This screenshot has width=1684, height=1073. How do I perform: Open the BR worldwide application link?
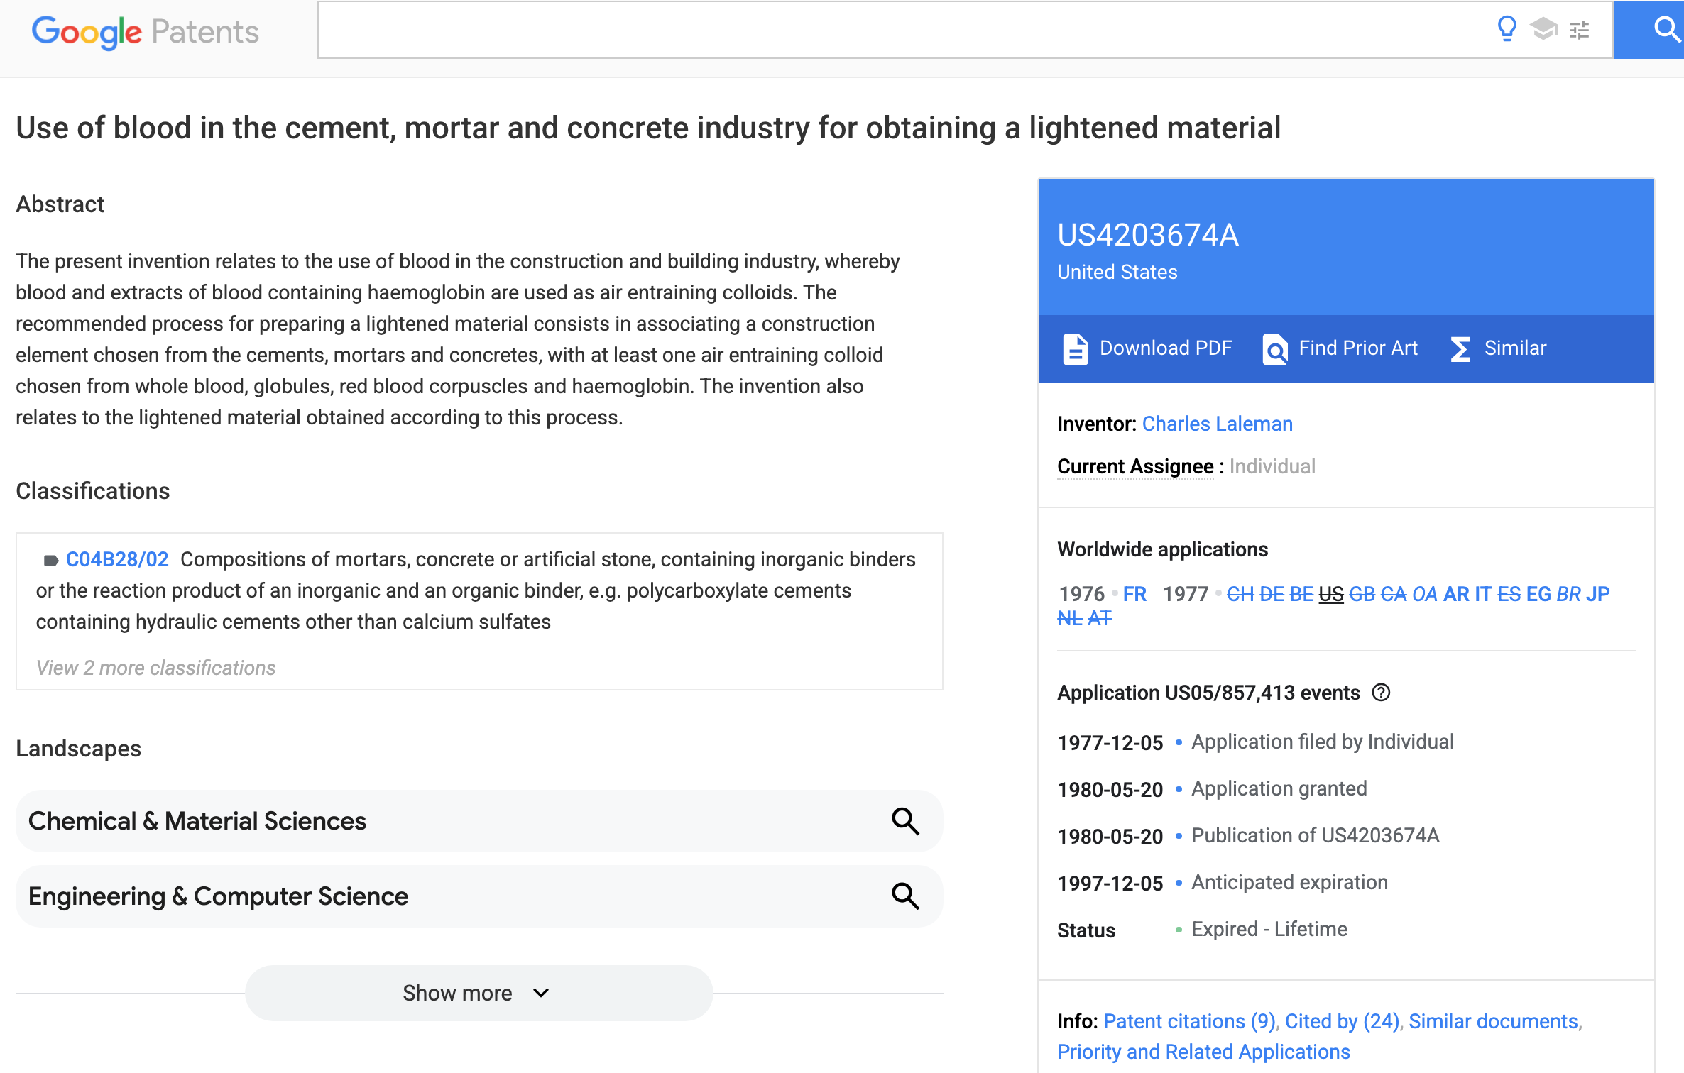pyautogui.click(x=1568, y=594)
